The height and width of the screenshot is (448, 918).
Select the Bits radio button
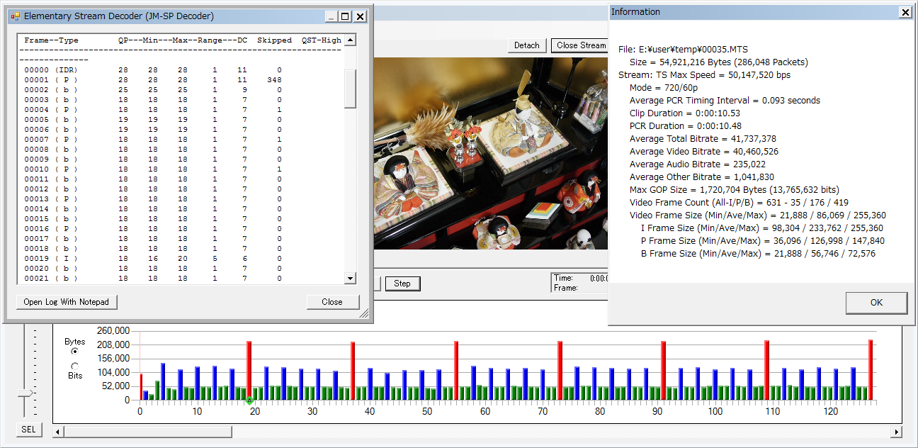coord(75,366)
